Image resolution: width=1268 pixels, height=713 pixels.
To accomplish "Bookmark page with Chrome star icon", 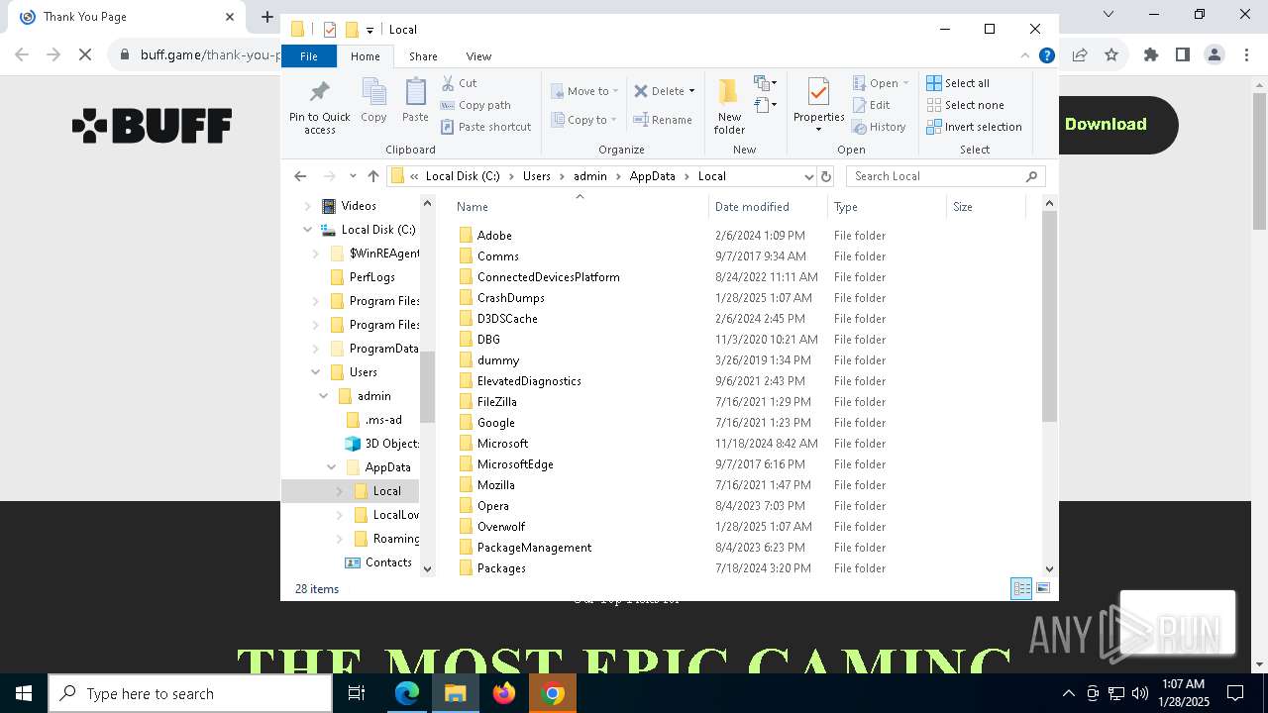I will tap(1111, 54).
